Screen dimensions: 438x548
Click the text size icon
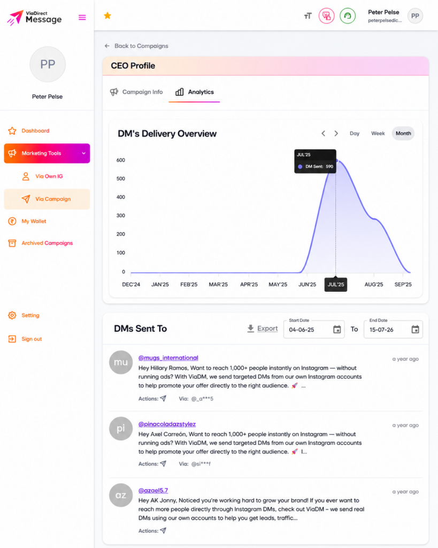[x=308, y=16]
